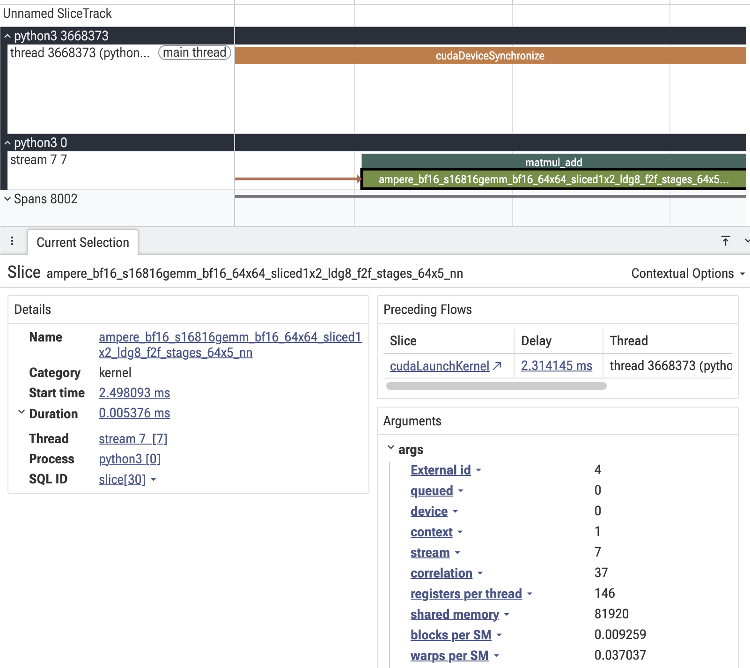Click the Unnamed SliceTrack label
This screenshot has height=668, width=750.
coord(57,14)
